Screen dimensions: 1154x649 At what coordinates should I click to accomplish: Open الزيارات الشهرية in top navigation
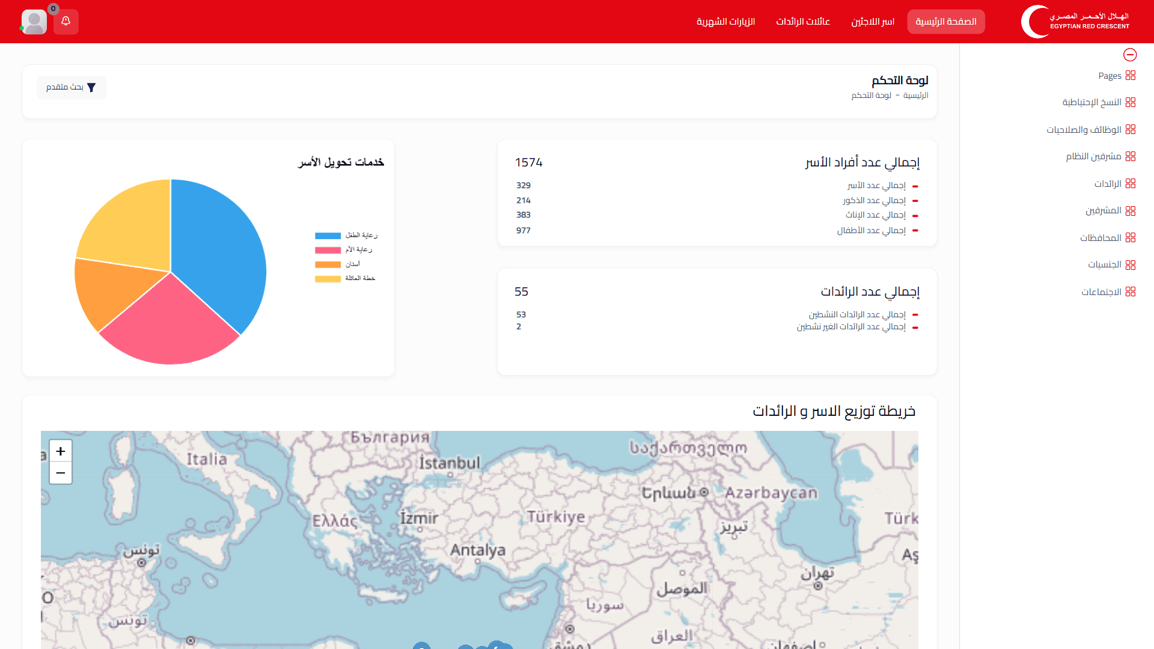725,22
